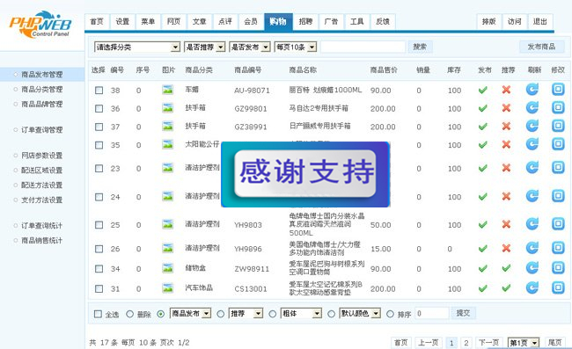This screenshot has height=349, width=572.
Task: Click image icon for product 24
Action: (x=168, y=196)
